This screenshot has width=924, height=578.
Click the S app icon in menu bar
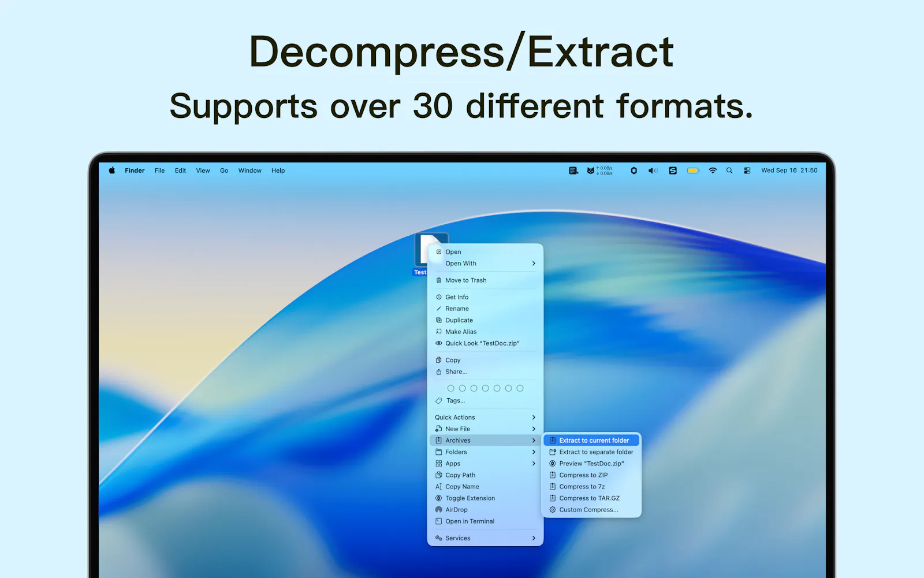[x=673, y=171]
